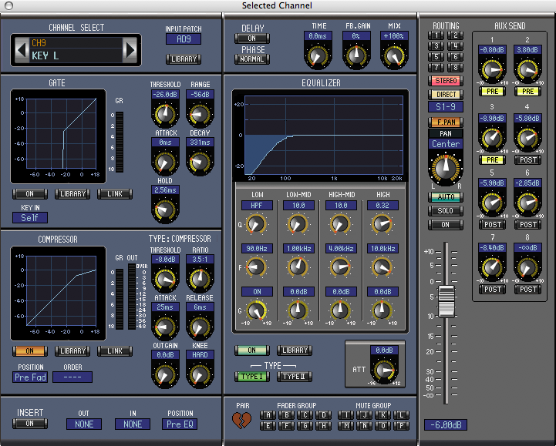Screen dimensions: 556x446
Task: Assign channel to fader group A
Action: pos(268,415)
